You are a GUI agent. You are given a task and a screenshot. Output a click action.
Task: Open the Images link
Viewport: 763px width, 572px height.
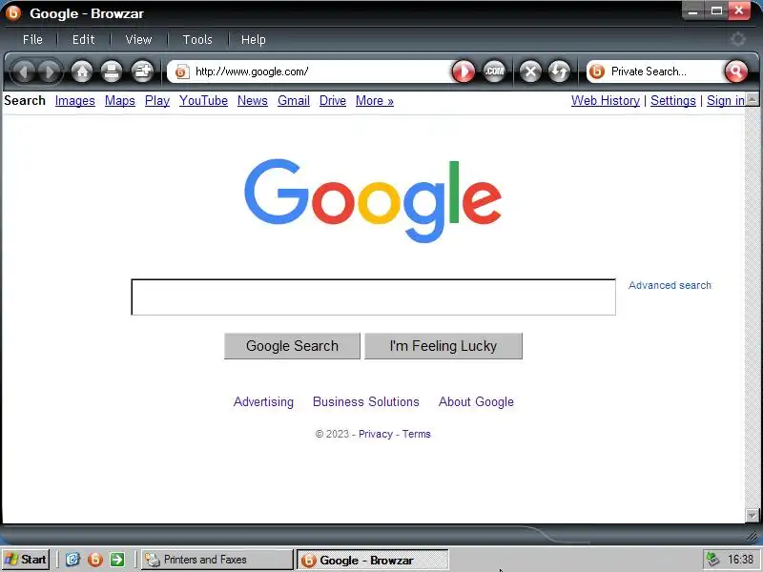click(75, 101)
